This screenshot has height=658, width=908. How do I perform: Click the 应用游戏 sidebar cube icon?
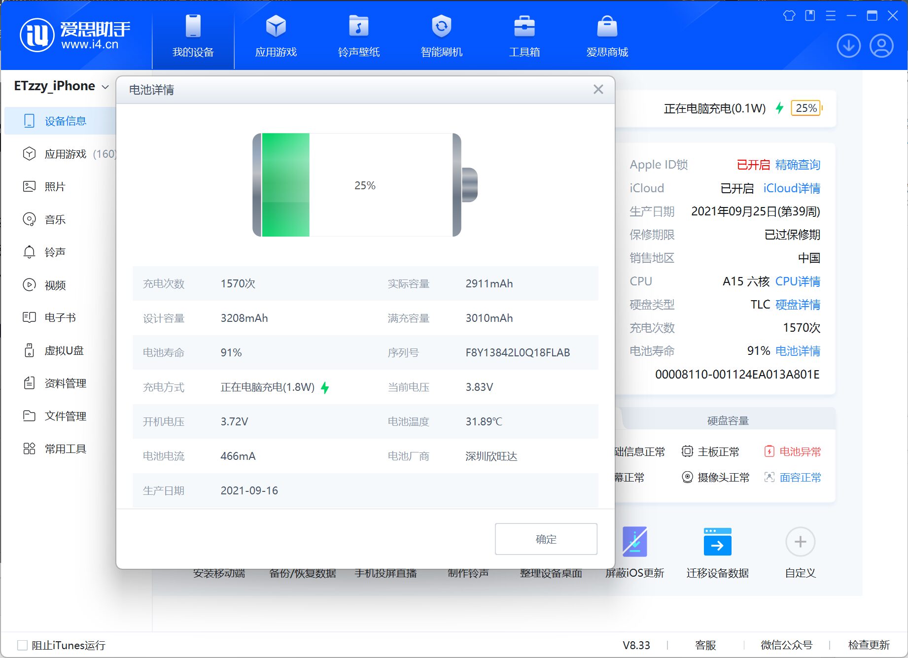tap(29, 154)
